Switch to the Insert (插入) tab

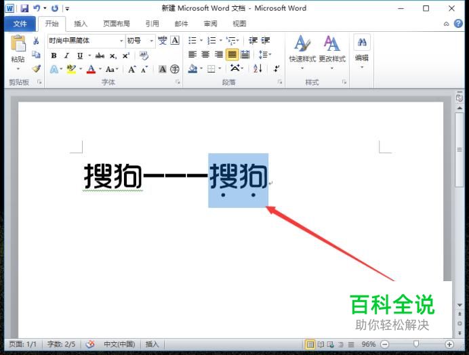(81, 24)
